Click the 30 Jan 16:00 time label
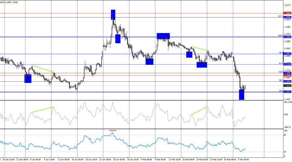This screenshot has width=292, height=162. 133,160
